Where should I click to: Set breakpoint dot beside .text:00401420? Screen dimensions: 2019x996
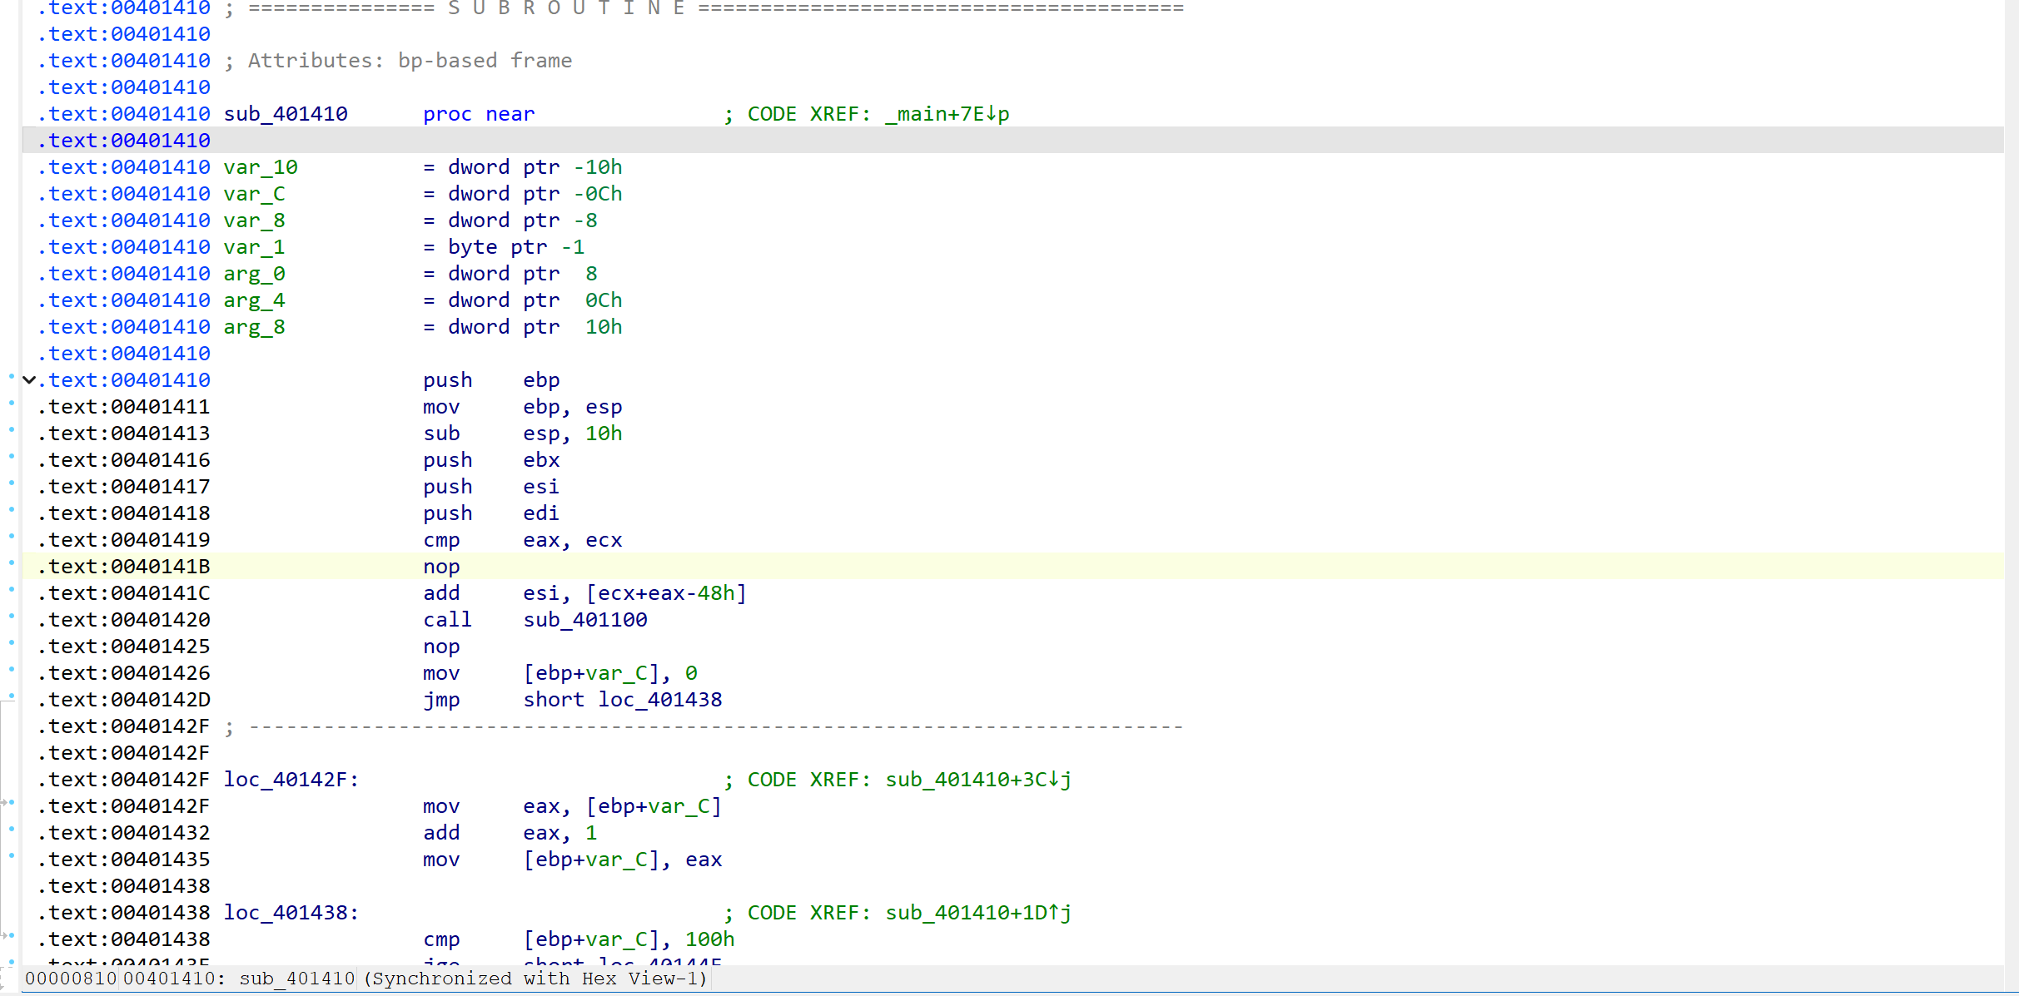pyautogui.click(x=12, y=617)
